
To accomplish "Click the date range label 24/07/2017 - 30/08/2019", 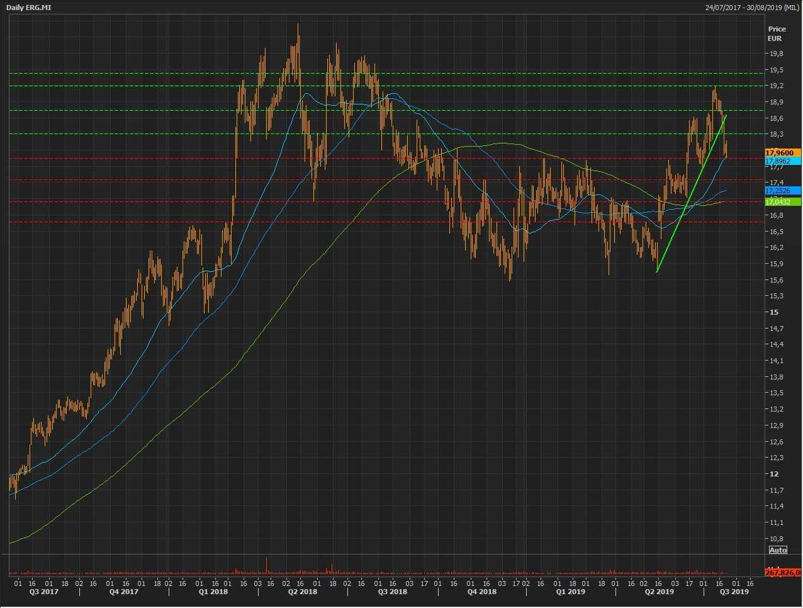I will tap(752, 7).
